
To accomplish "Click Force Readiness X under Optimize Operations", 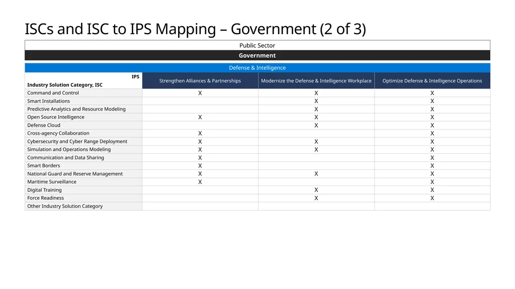I will [432, 198].
